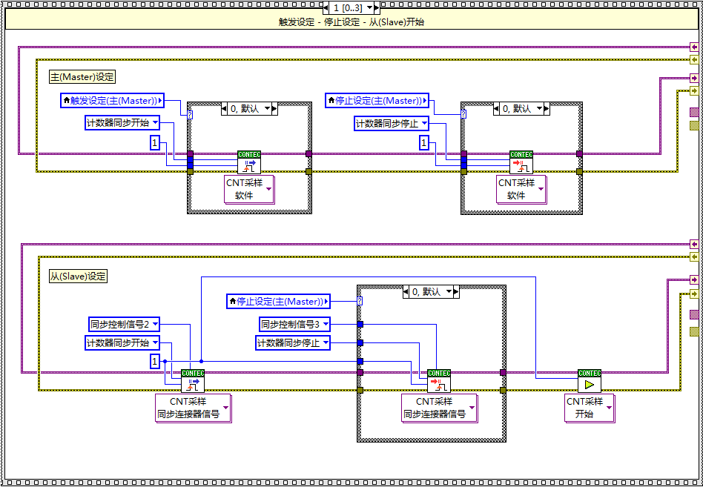
Task: Select 停止设定(主(Master)) local variable in Master section
Action: point(377,101)
